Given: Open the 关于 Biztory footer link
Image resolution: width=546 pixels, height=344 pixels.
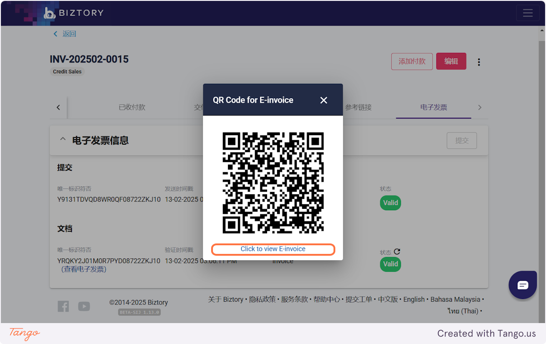Looking at the screenshot, I should click(x=226, y=299).
